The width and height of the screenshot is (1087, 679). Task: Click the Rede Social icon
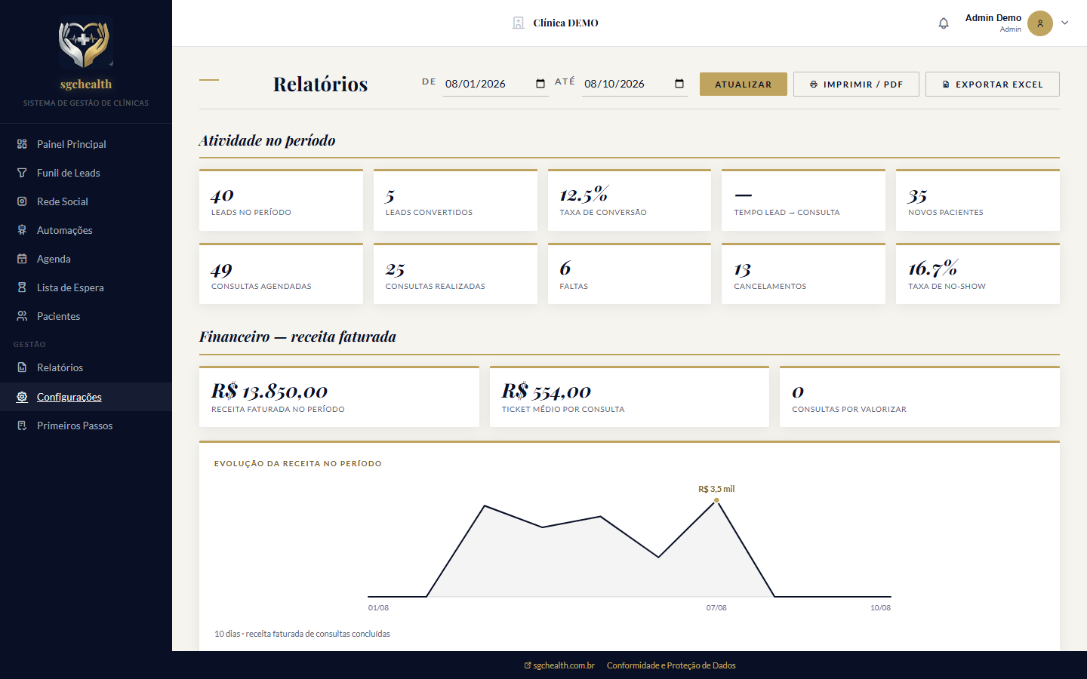tap(22, 201)
